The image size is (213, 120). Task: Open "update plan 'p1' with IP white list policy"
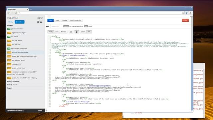coord(25,78)
